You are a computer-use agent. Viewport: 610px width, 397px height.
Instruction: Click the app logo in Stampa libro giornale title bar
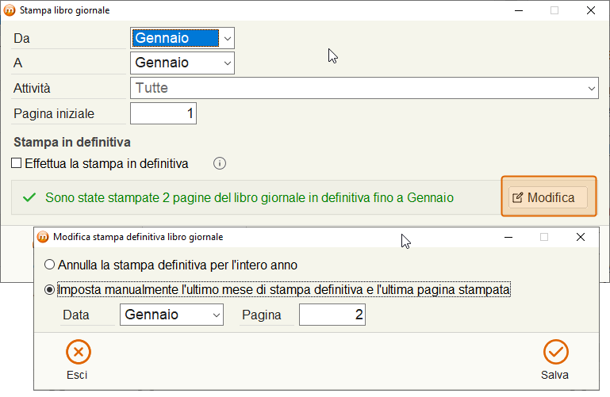click(10, 10)
